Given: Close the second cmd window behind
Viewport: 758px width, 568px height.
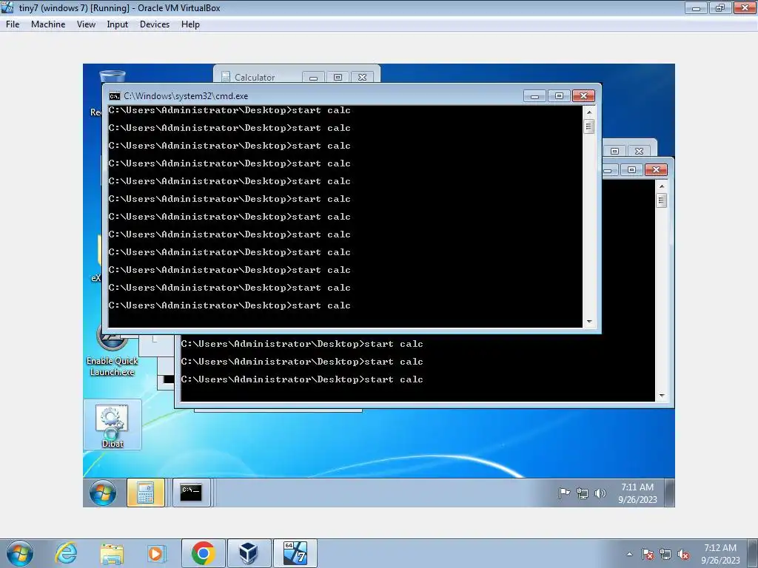Looking at the screenshot, I should 656,170.
